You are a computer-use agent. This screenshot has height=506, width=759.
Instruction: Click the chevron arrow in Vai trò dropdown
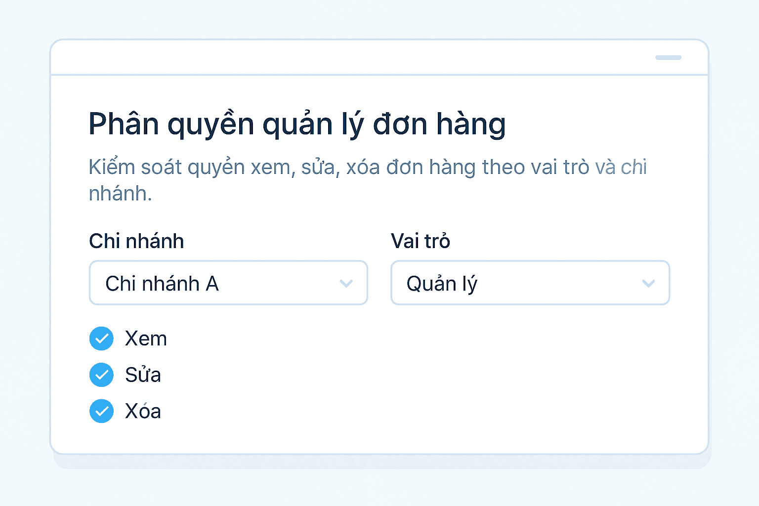click(x=648, y=283)
